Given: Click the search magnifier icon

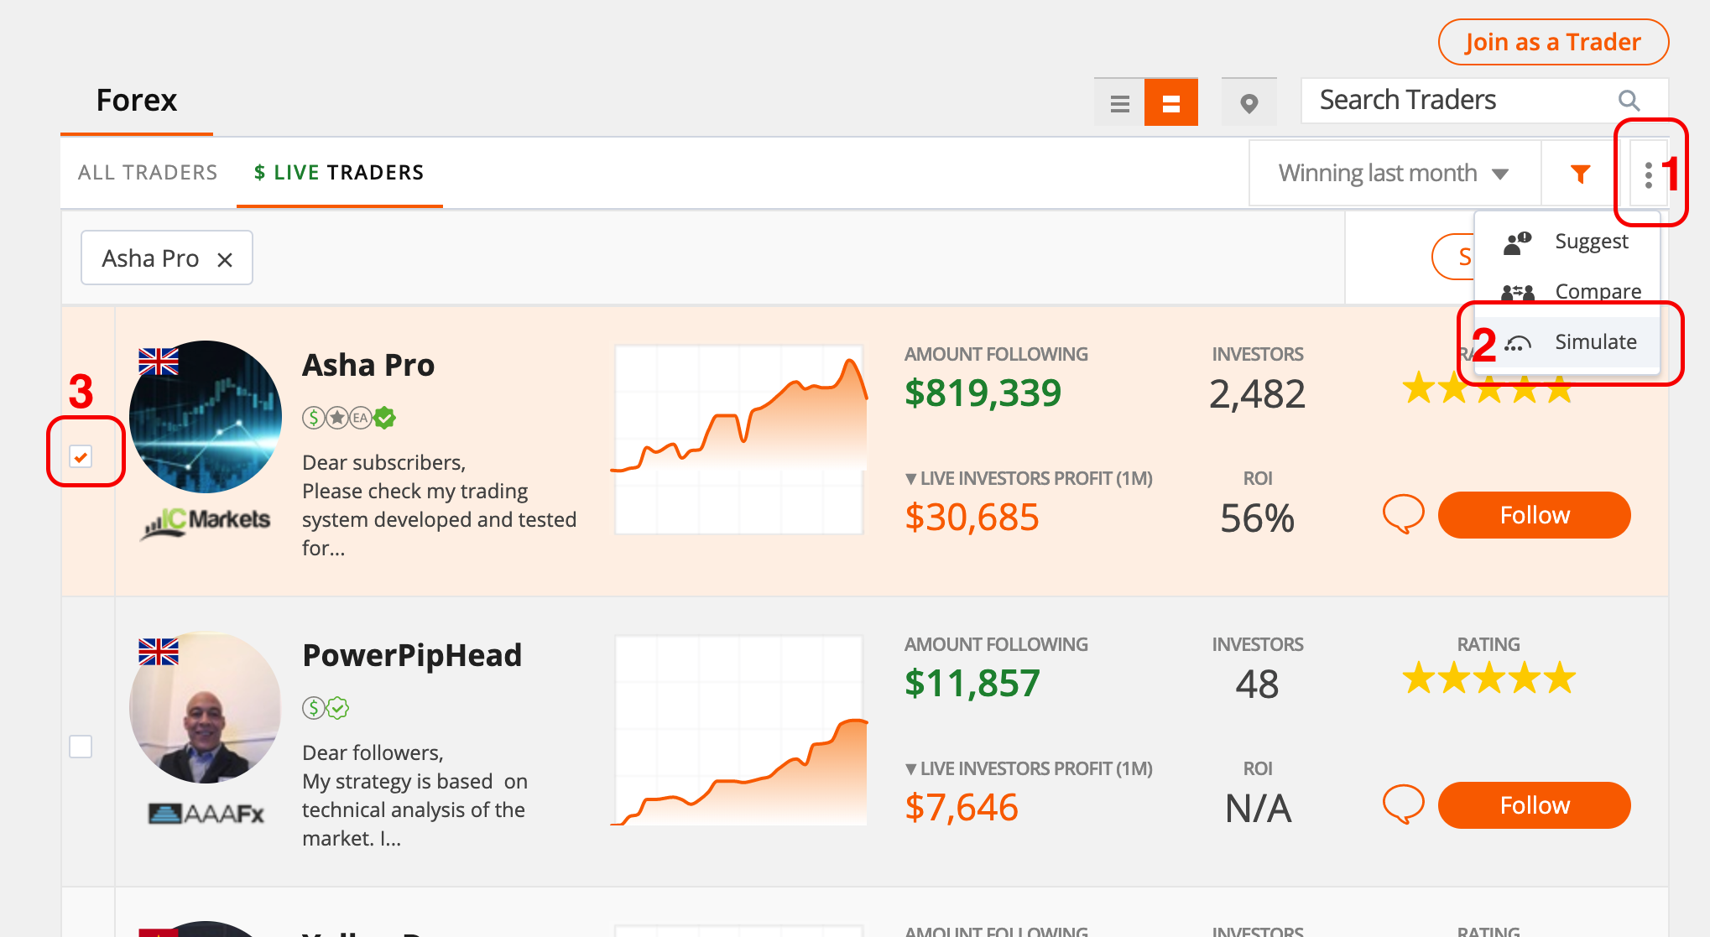Looking at the screenshot, I should (x=1629, y=101).
